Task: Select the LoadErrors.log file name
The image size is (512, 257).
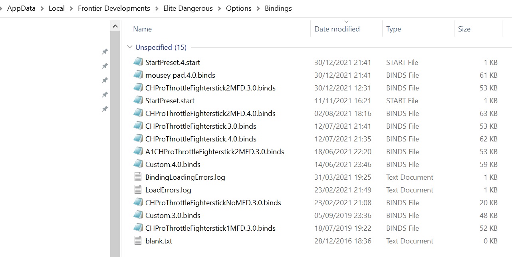Action: 168,190
